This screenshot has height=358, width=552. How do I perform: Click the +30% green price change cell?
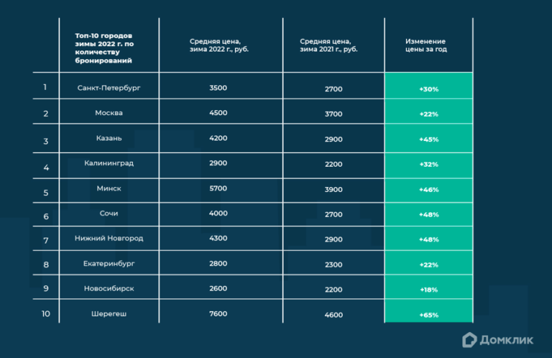pos(428,89)
